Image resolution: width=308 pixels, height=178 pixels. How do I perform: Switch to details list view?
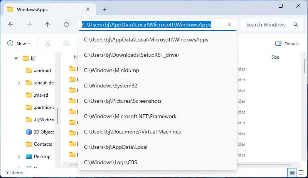point(292,173)
